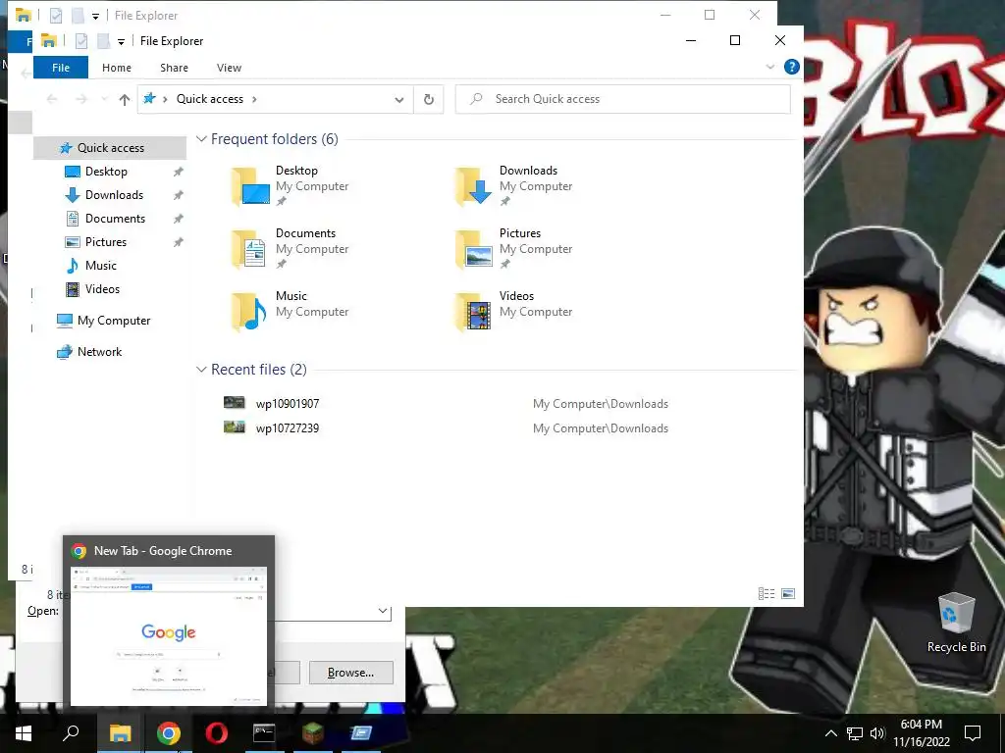Select the Desktop folder icon in Frequent folders
Screen dimensions: 1005x753
pyautogui.click(x=250, y=186)
